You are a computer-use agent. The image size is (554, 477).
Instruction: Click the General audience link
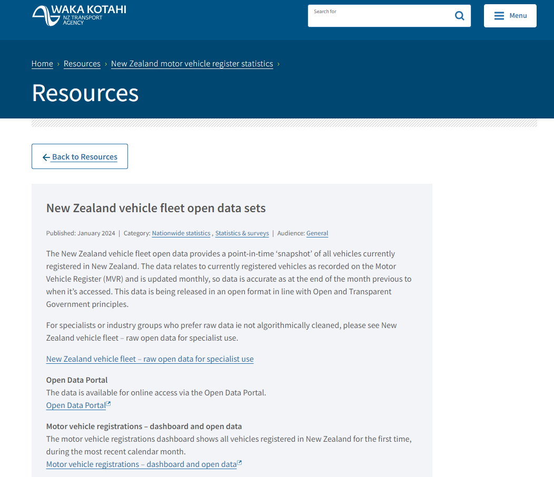pos(317,233)
